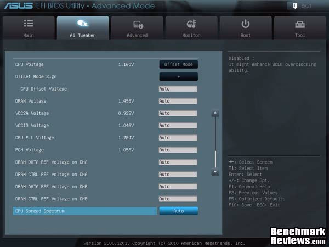Click the VCCIO Voltage Auto field
The image size is (329, 247).
pyautogui.click(x=178, y=126)
